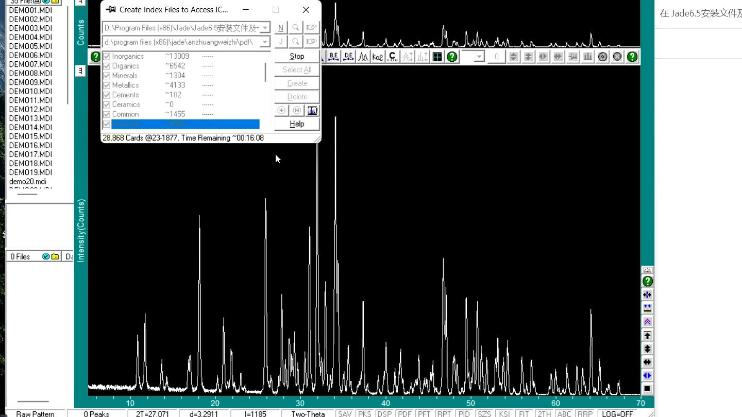Click the blue arrows over yellow line icon
This screenshot has height=417, width=742.
pyautogui.click(x=648, y=308)
